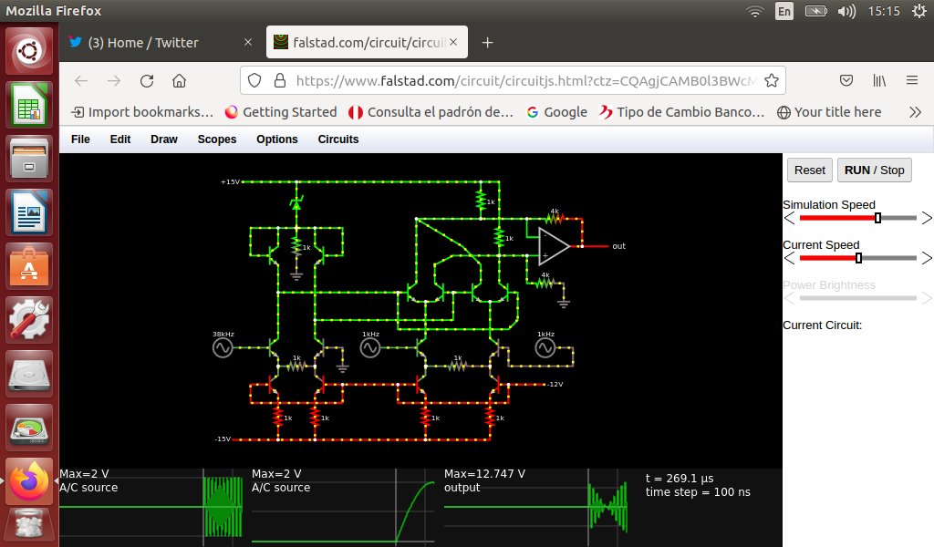Close the Home / Twitter tab
The image size is (934, 547).
pyautogui.click(x=248, y=42)
